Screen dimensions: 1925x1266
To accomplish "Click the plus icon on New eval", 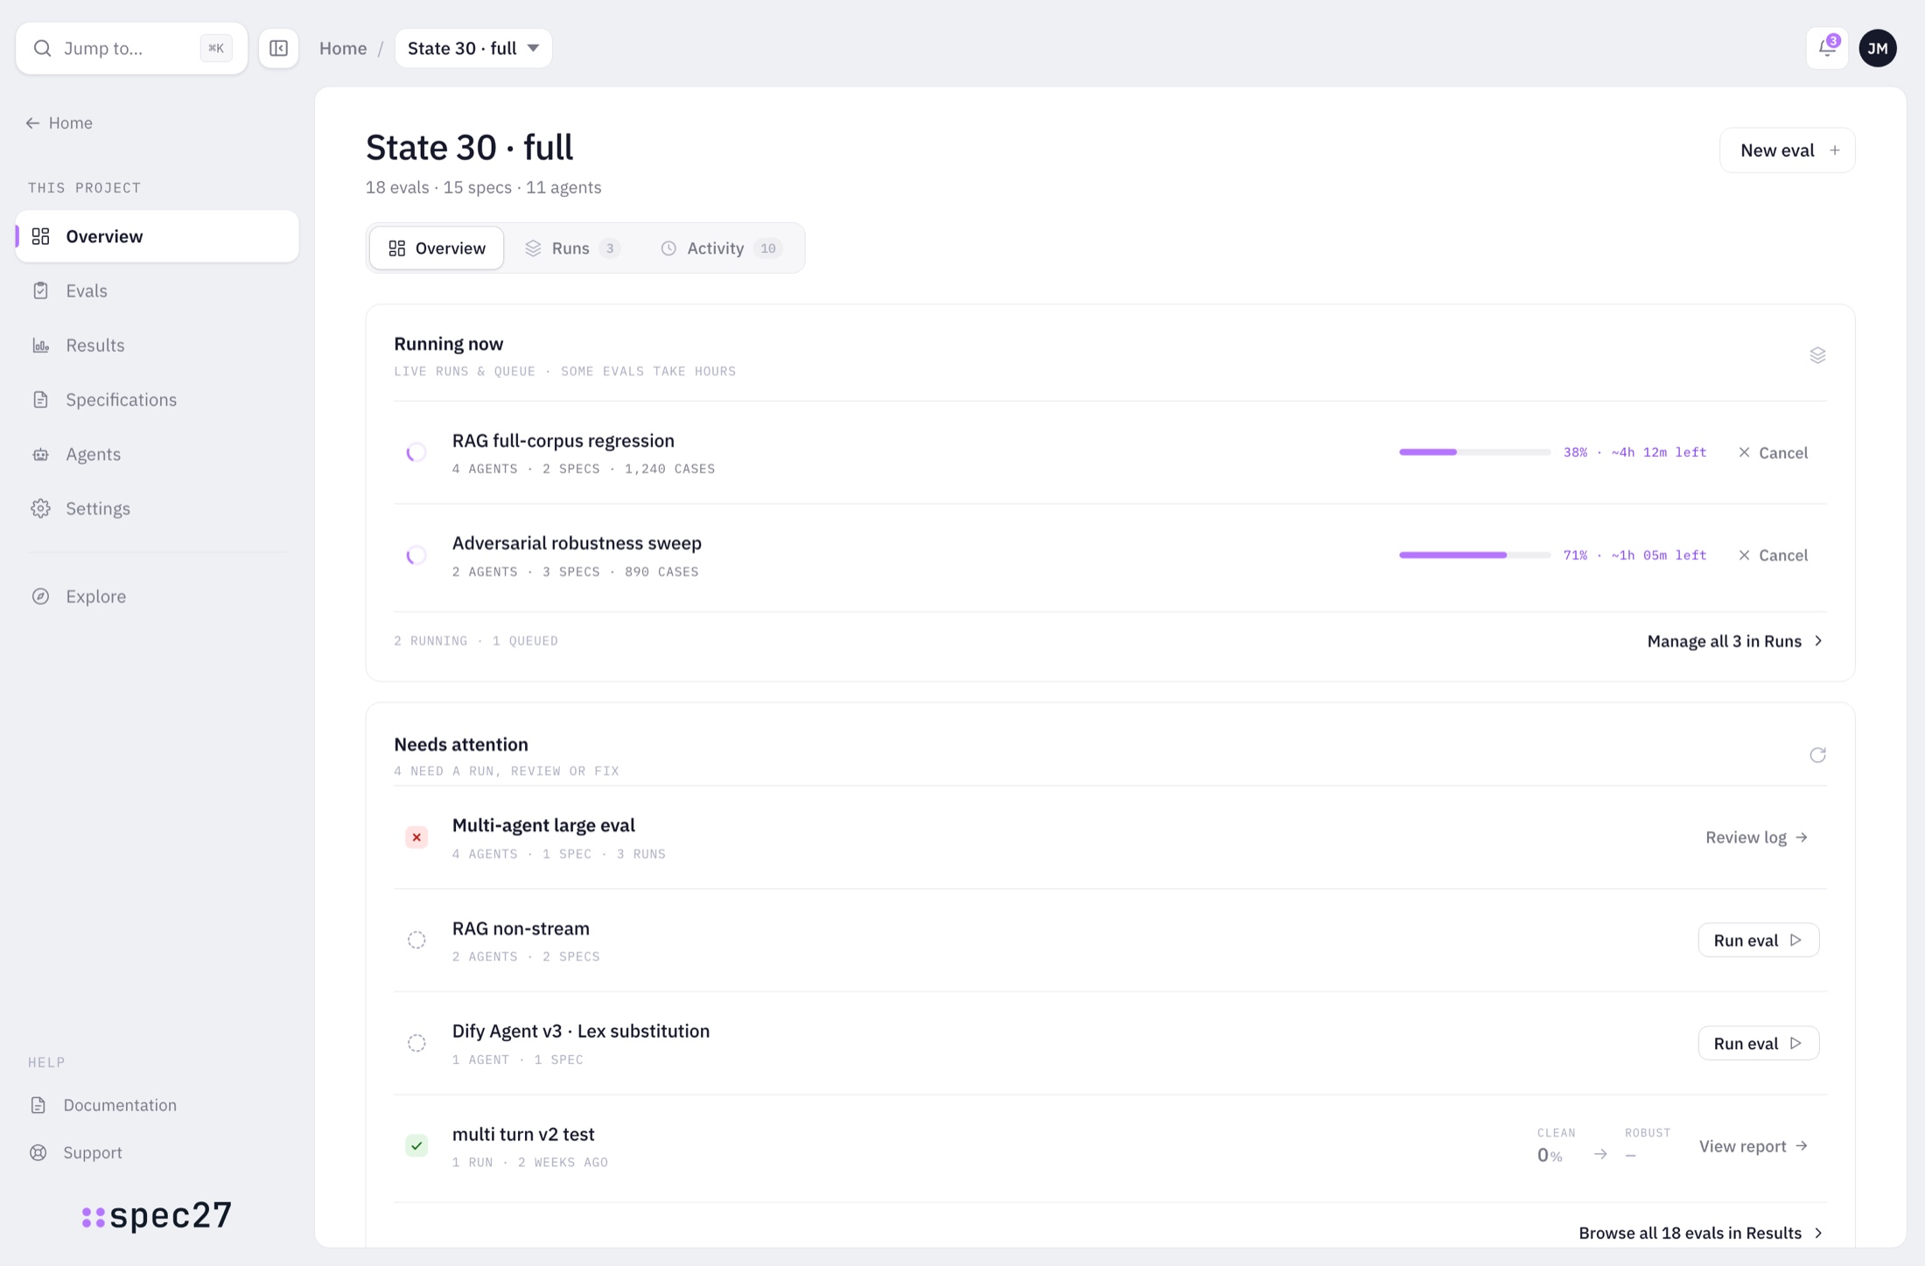I will click(1835, 150).
